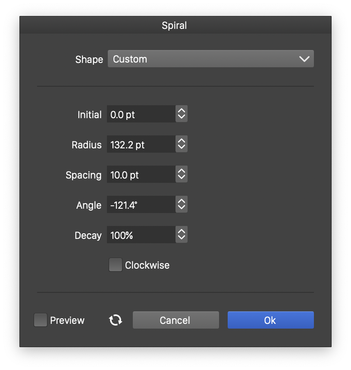Viewport: 351px width, 370px height.
Task: Open the Shape dropdown showing Custom
Action: tap(211, 59)
